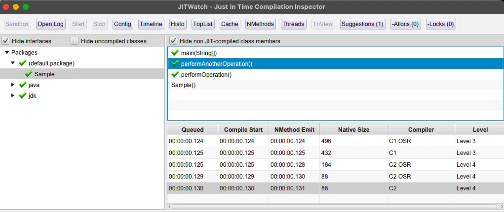Expand the jdk package node
504x212 pixels.
13,95
